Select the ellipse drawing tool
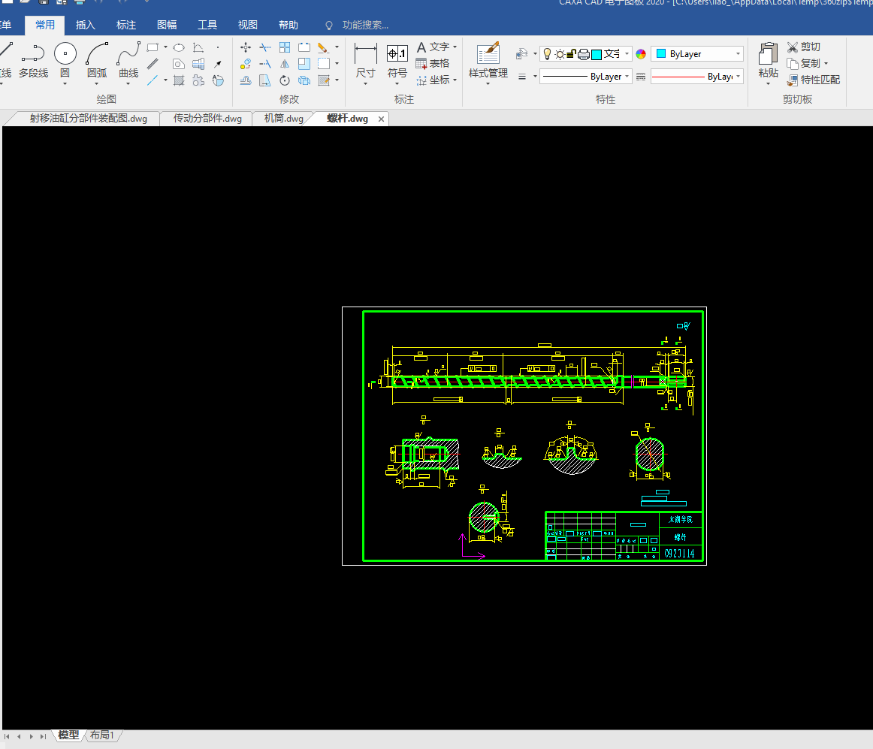Viewport: 873px width, 749px height. (x=179, y=47)
